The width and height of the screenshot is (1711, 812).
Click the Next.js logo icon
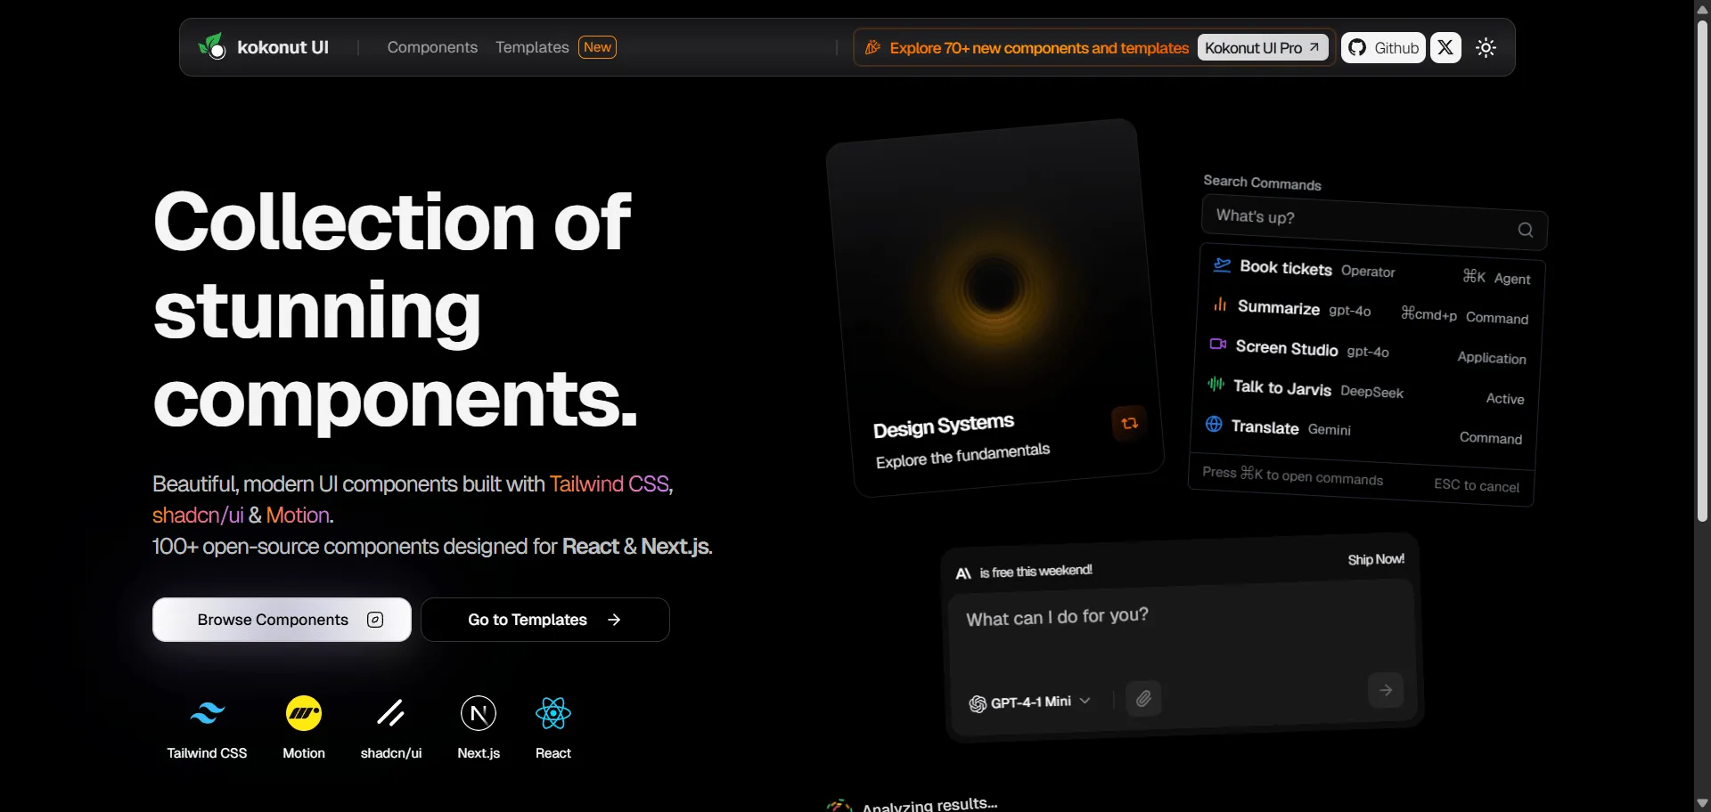pyautogui.click(x=479, y=713)
